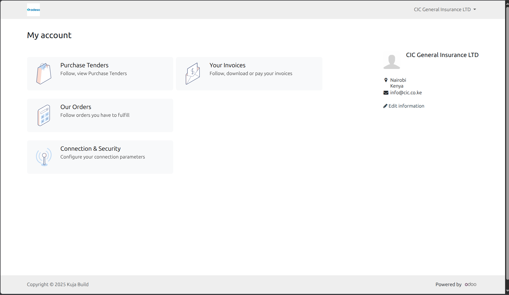Click the Copyright 2025 Kuja Build text
Image resolution: width=509 pixels, height=295 pixels.
tap(58, 284)
